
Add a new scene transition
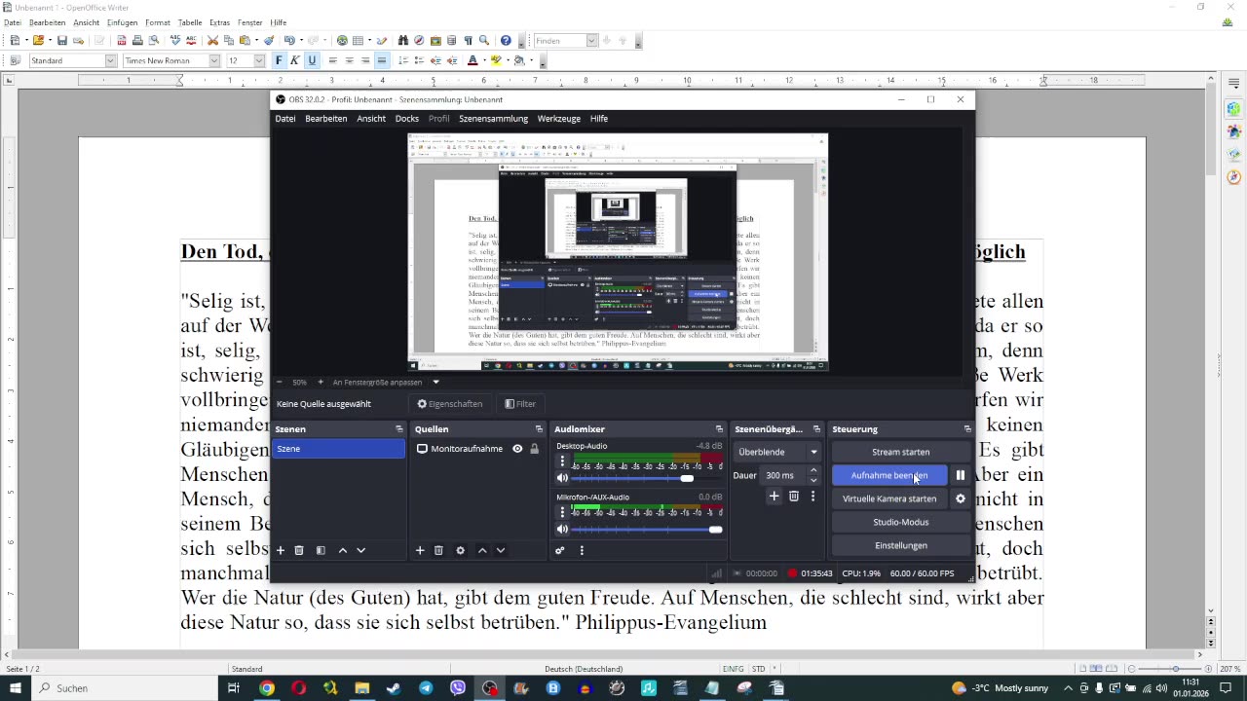(x=774, y=497)
